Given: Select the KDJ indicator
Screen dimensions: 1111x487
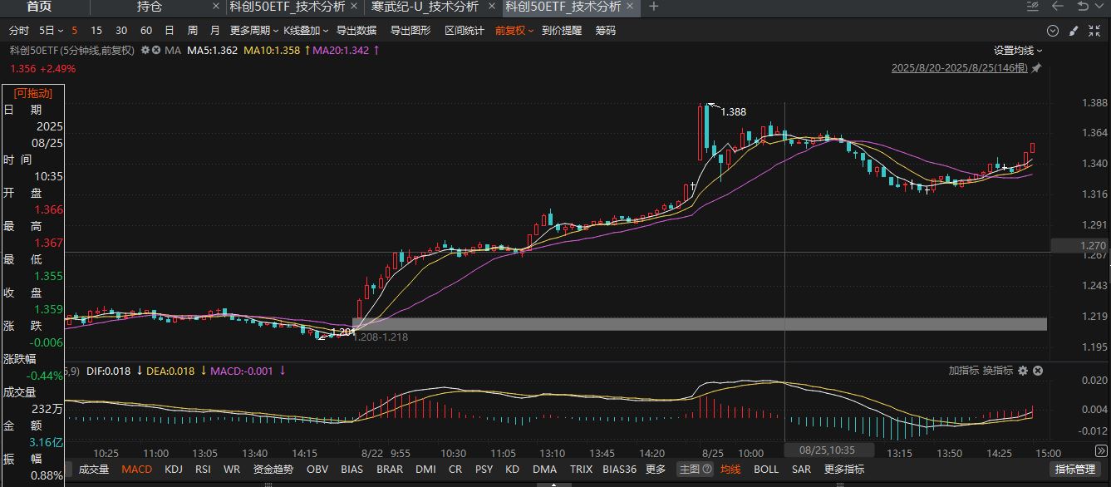Looking at the screenshot, I should (174, 470).
